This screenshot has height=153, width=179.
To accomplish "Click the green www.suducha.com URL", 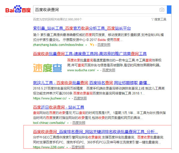I will click(81, 70).
